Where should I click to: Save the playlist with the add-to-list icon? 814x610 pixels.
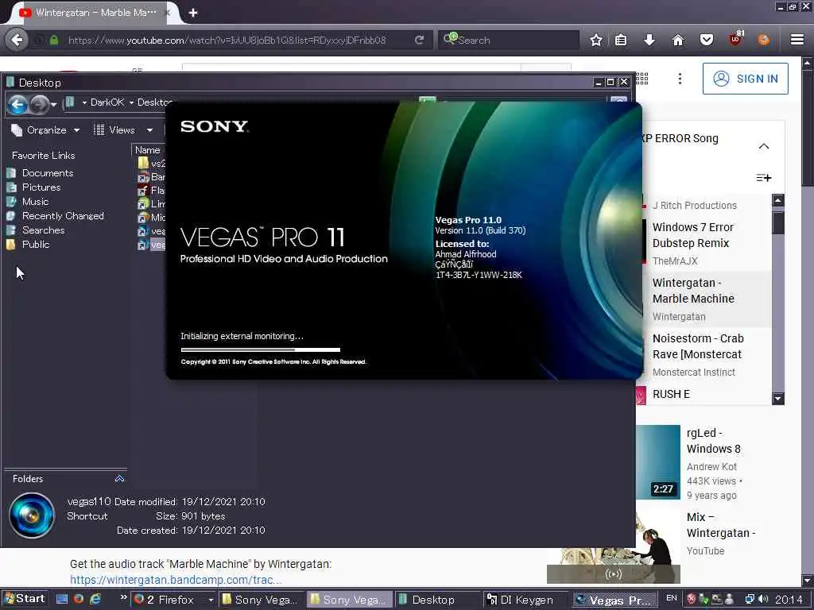(764, 178)
